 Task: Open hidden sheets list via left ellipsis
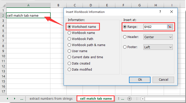click(x=22, y=99)
